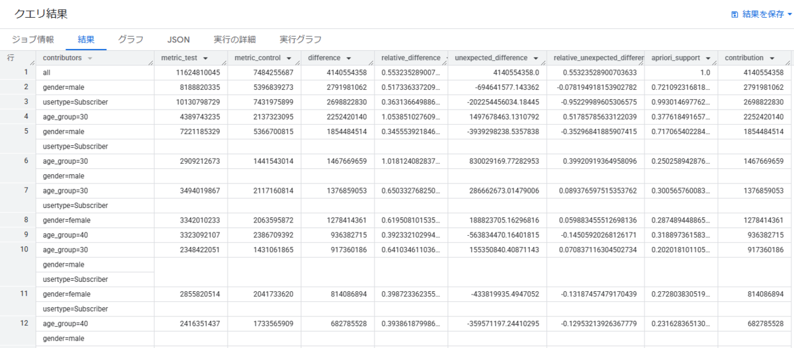The height and width of the screenshot is (348, 794).
Task: Select apriori_support value 1.0
Action: coord(706,73)
